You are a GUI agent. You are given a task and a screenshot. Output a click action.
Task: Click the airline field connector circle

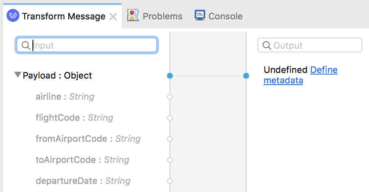click(170, 97)
